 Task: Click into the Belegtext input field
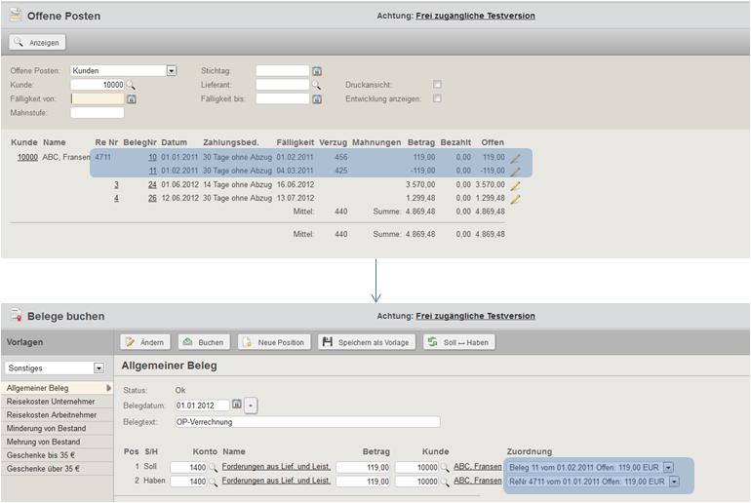click(x=306, y=422)
